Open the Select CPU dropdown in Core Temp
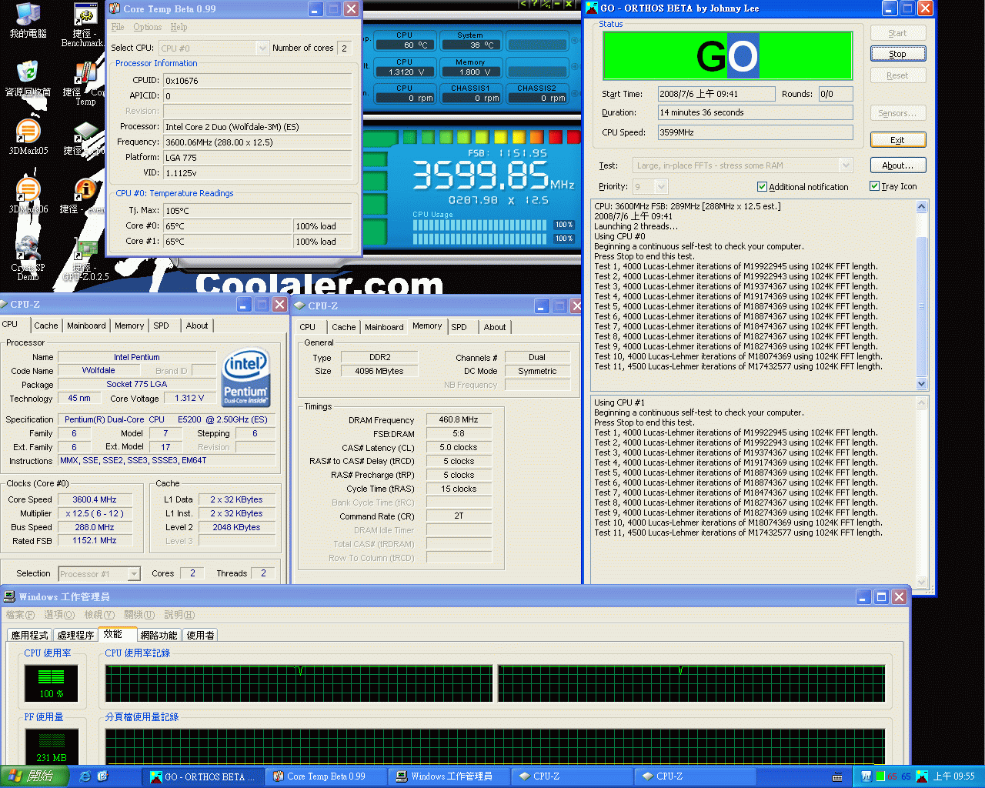 (214, 48)
